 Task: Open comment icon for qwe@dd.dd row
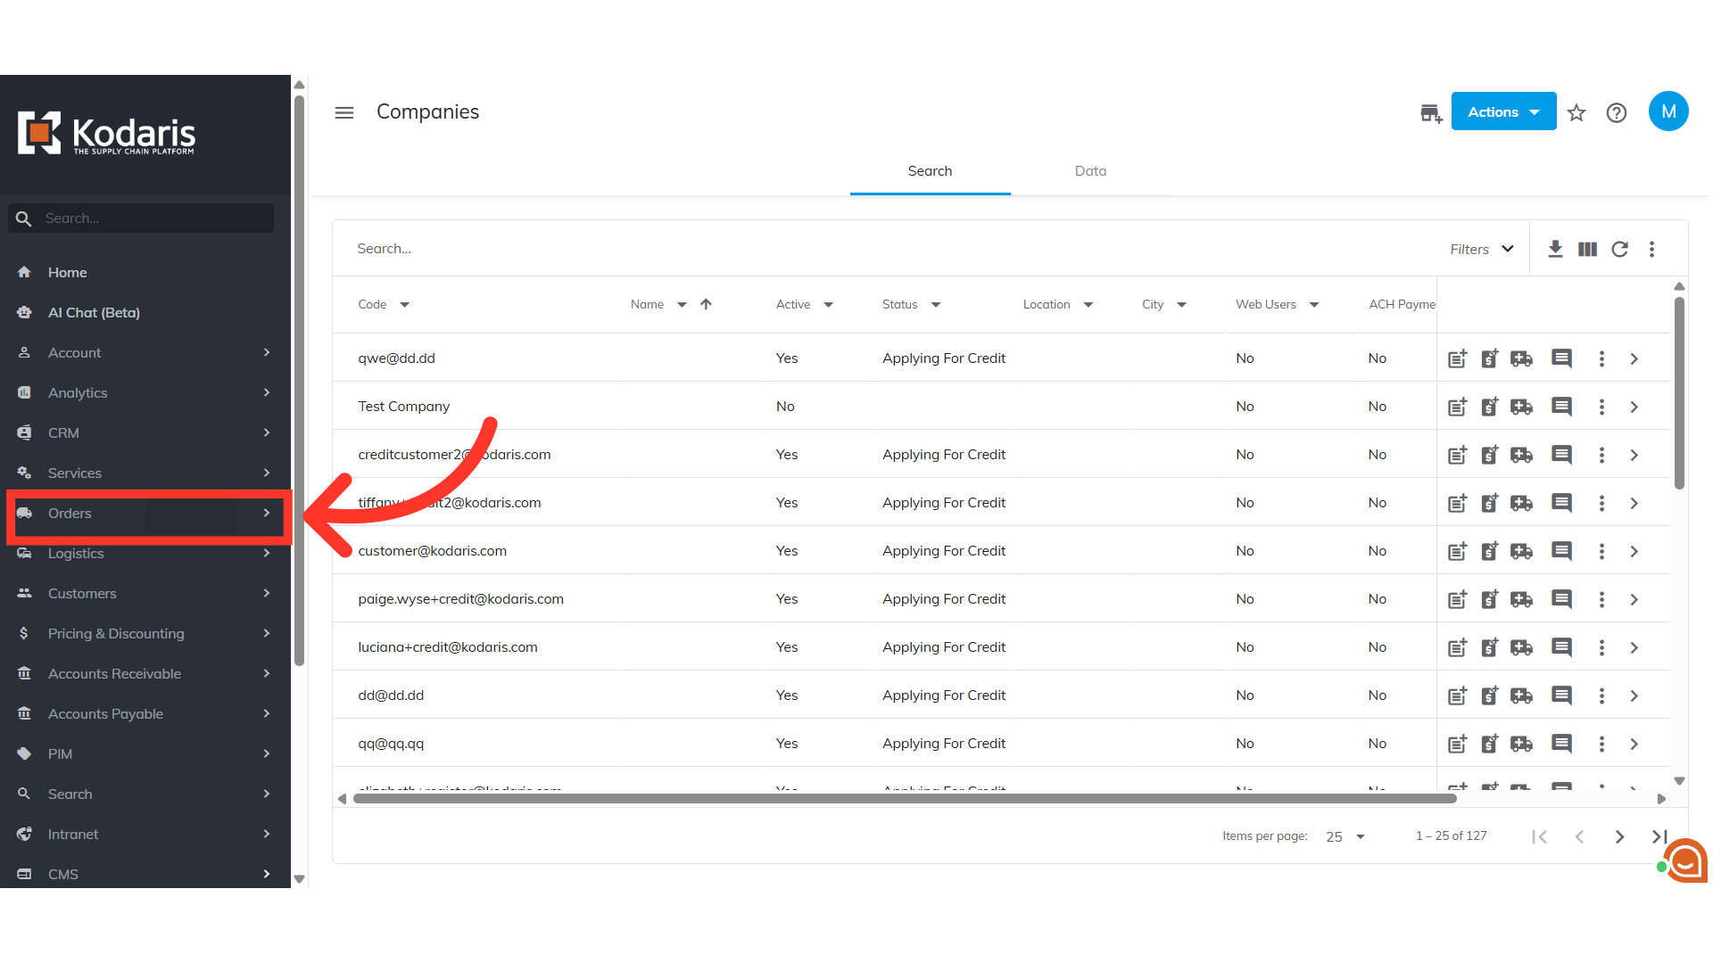point(1561,359)
